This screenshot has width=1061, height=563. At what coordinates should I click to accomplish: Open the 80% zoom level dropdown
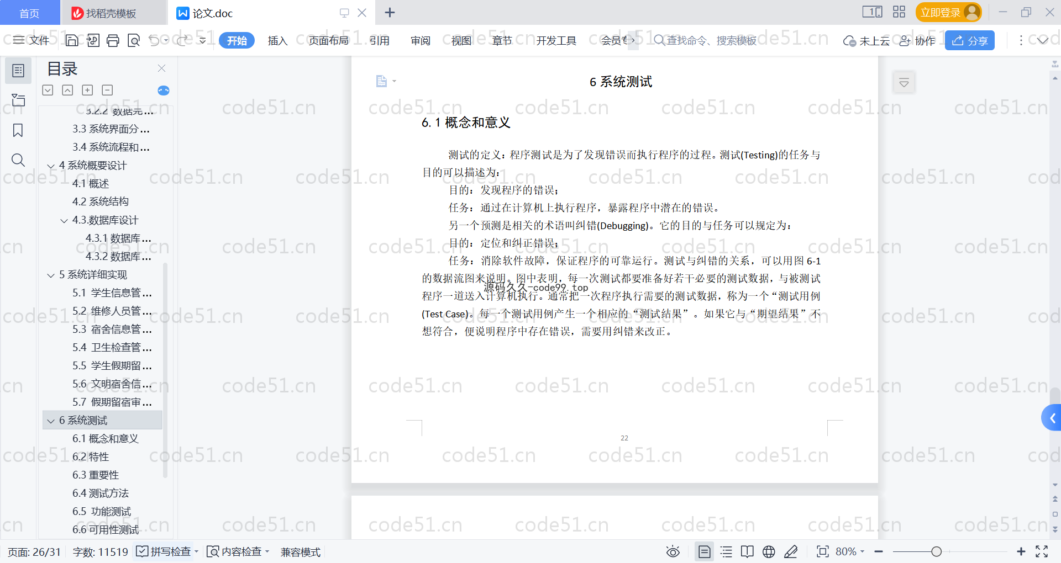pyautogui.click(x=850, y=551)
